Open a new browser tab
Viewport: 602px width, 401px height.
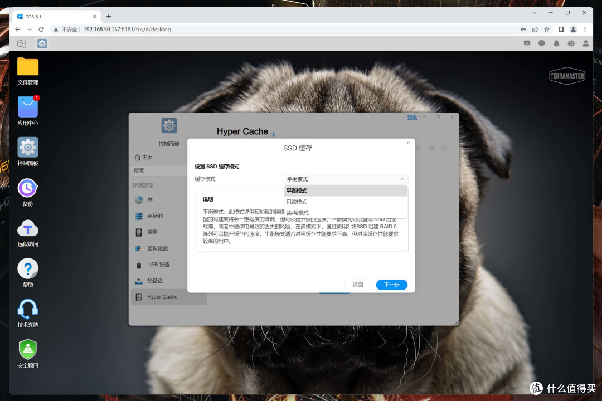[x=109, y=17]
